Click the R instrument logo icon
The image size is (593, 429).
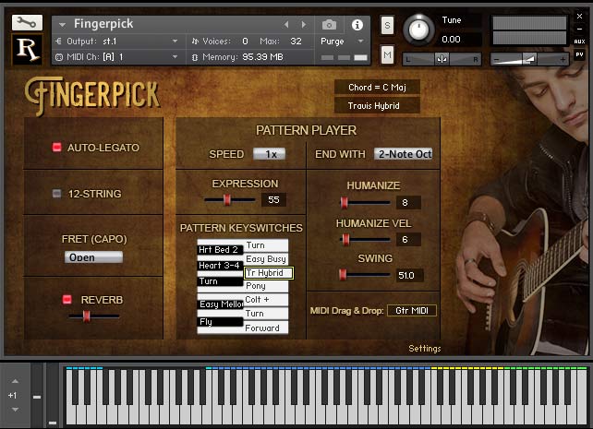27,50
